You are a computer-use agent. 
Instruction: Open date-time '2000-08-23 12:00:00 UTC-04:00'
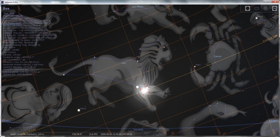point(117,134)
